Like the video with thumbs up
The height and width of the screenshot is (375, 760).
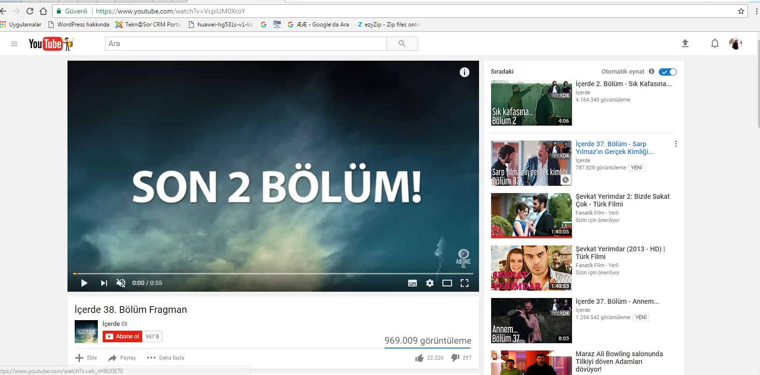[419, 358]
